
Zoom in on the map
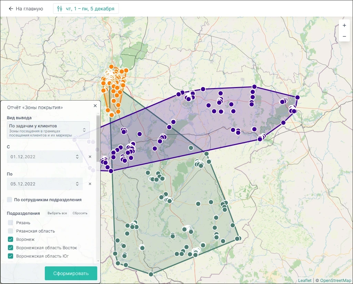click(x=344, y=26)
